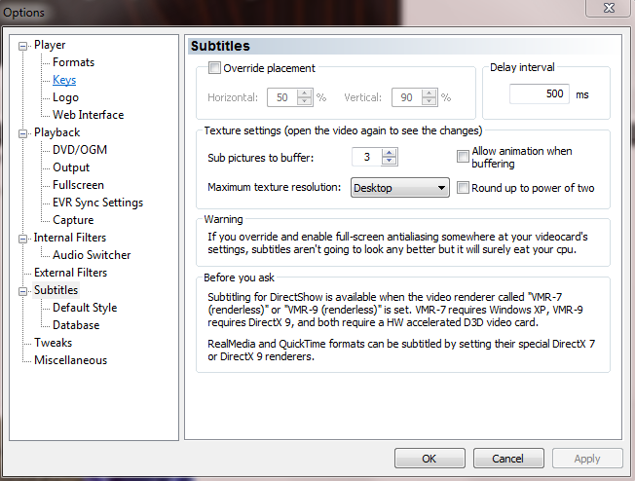Image resolution: width=635 pixels, height=481 pixels.
Task: Click the Sub pictures to buffer field
Action: coord(367,157)
